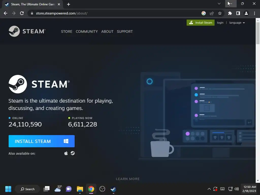Viewport: 260px width, 195px height.
Task: Open the Windows Start menu
Action: (x=8, y=189)
